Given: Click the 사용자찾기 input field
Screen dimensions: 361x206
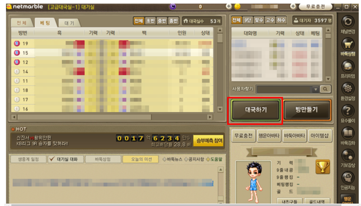Looking at the screenshot, I should click(284, 89).
